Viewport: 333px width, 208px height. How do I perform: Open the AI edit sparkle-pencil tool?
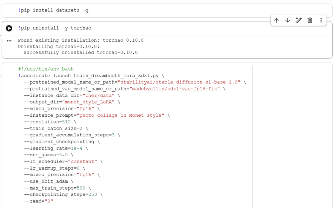tap(299, 20)
